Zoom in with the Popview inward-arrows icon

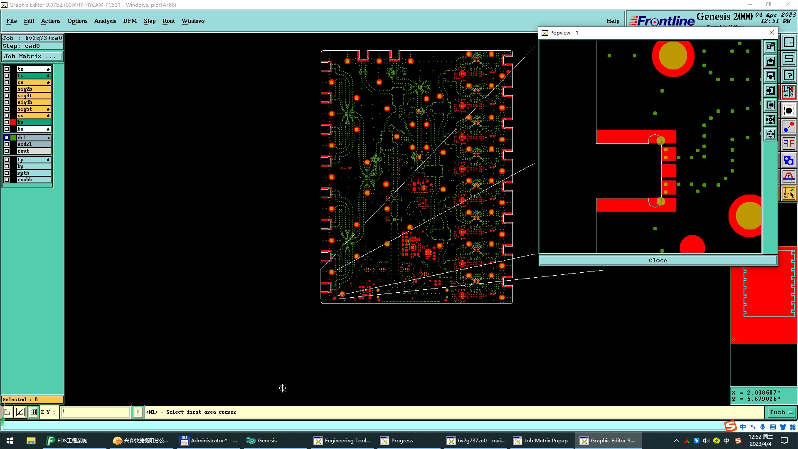click(770, 120)
